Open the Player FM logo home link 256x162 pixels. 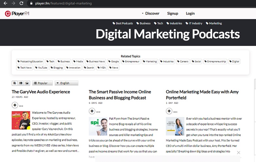coord(17,13)
